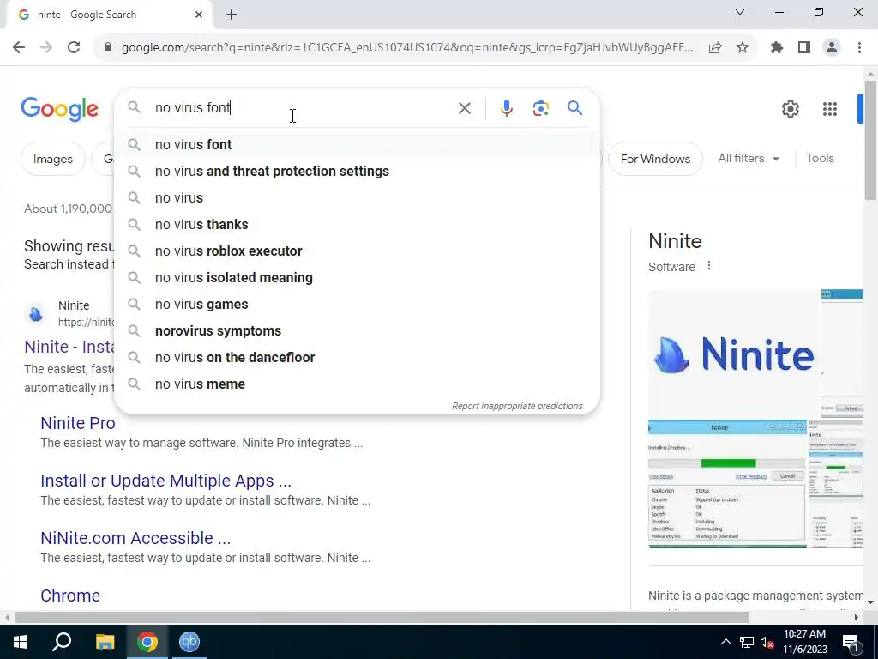The image size is (878, 659).
Task: Select the Chrome taskbar icon
Action: pos(147,642)
